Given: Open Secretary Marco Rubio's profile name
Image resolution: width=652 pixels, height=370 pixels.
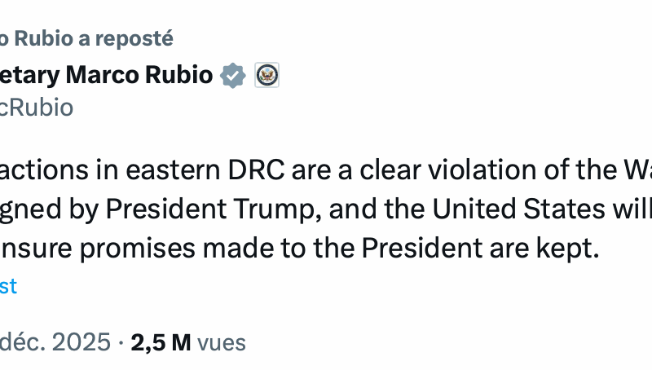Looking at the screenshot, I should coord(106,76).
